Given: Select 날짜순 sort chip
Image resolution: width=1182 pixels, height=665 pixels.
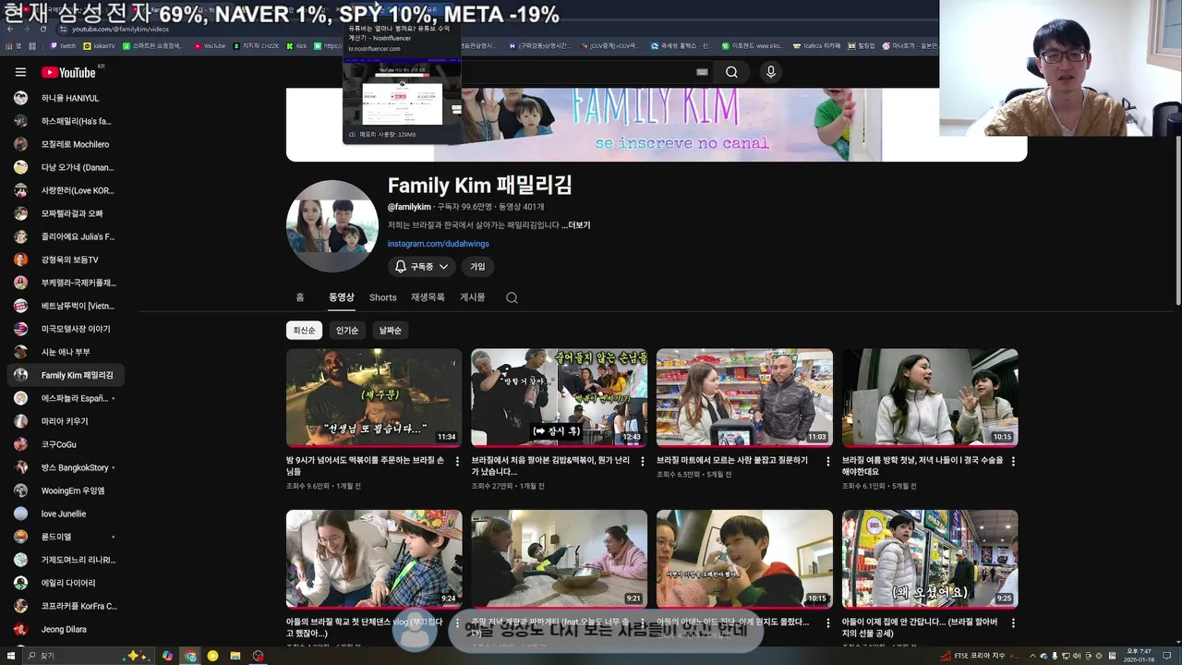Looking at the screenshot, I should pos(391,330).
